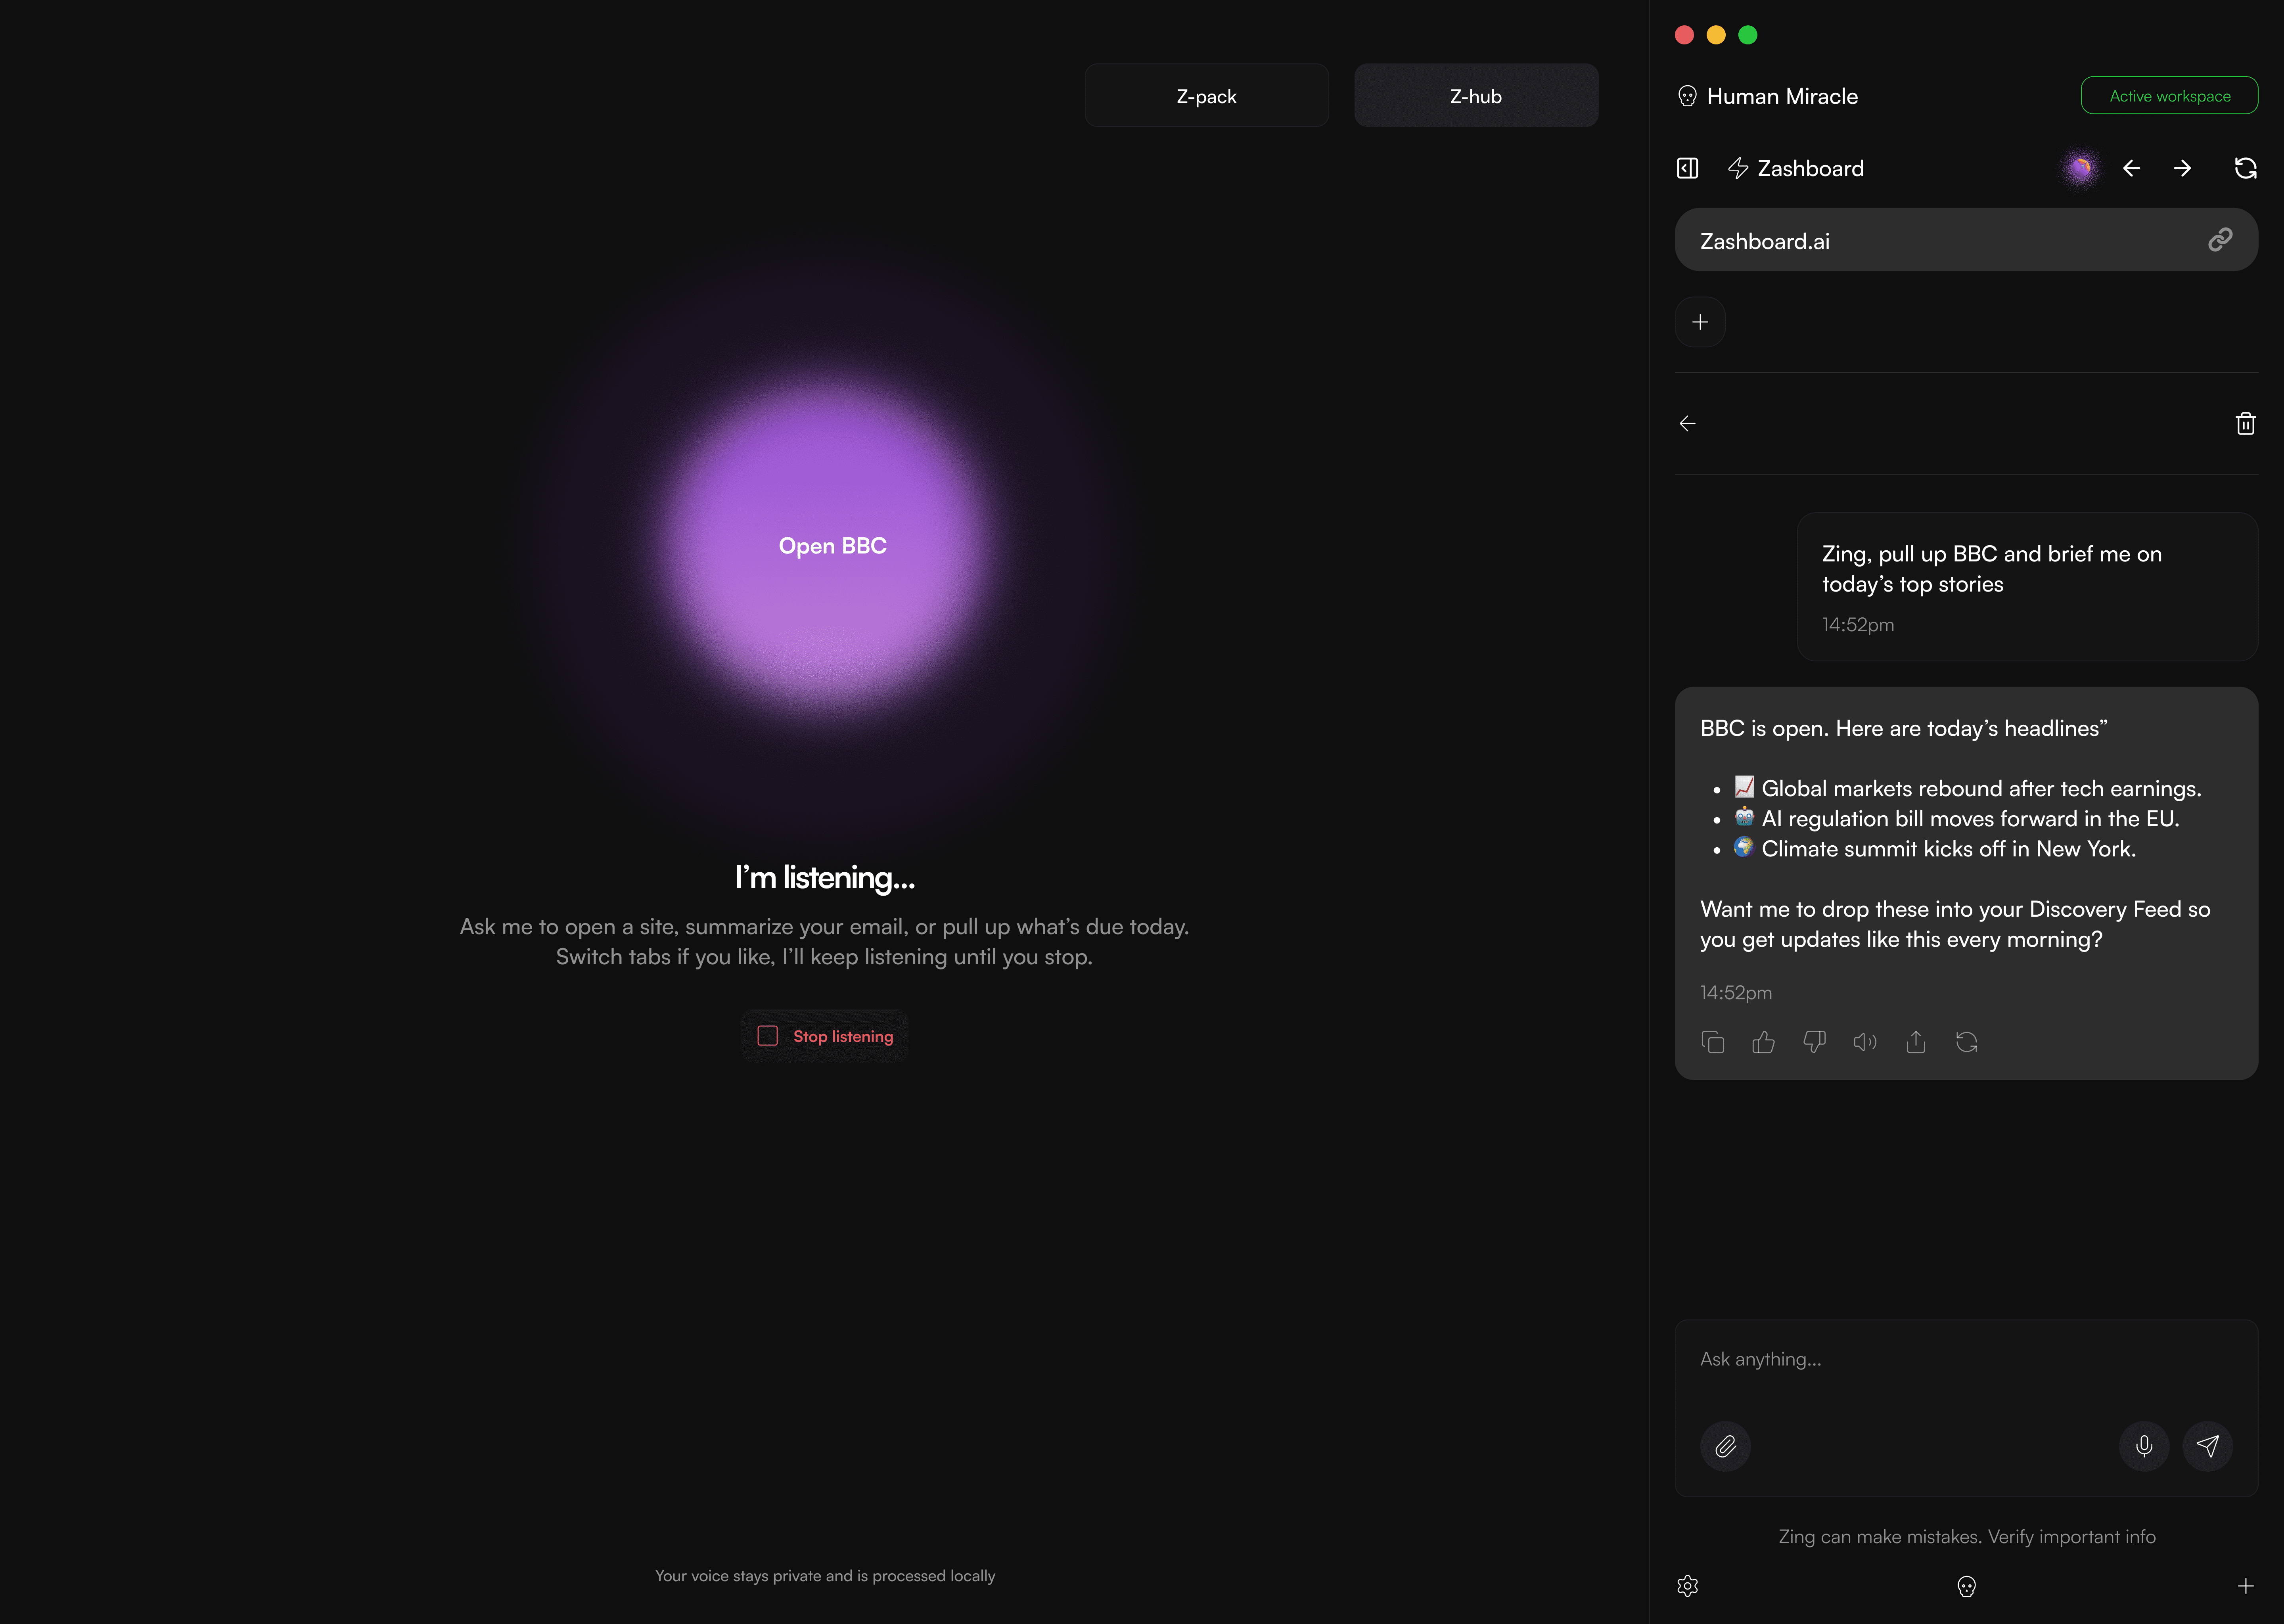Read the response aloud with speaker icon
This screenshot has height=1624, width=2284.
(x=1865, y=1042)
